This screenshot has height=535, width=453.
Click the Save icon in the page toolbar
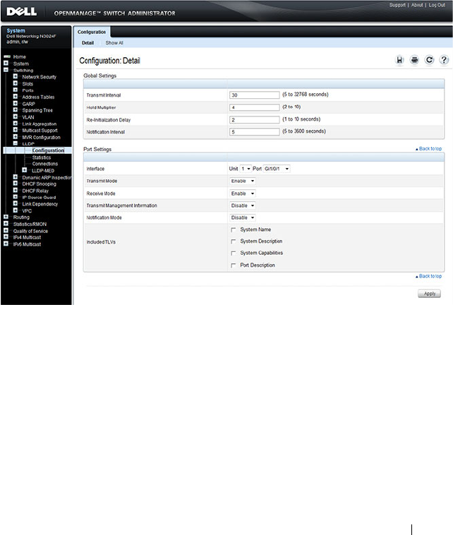[x=399, y=60]
